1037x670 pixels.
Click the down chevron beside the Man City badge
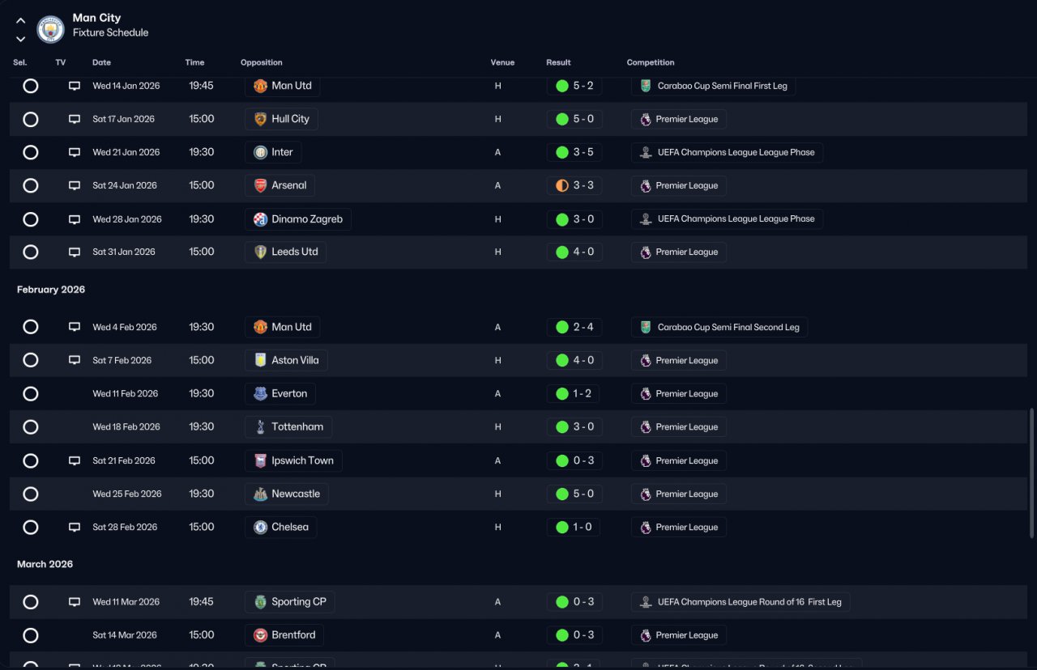coord(21,39)
